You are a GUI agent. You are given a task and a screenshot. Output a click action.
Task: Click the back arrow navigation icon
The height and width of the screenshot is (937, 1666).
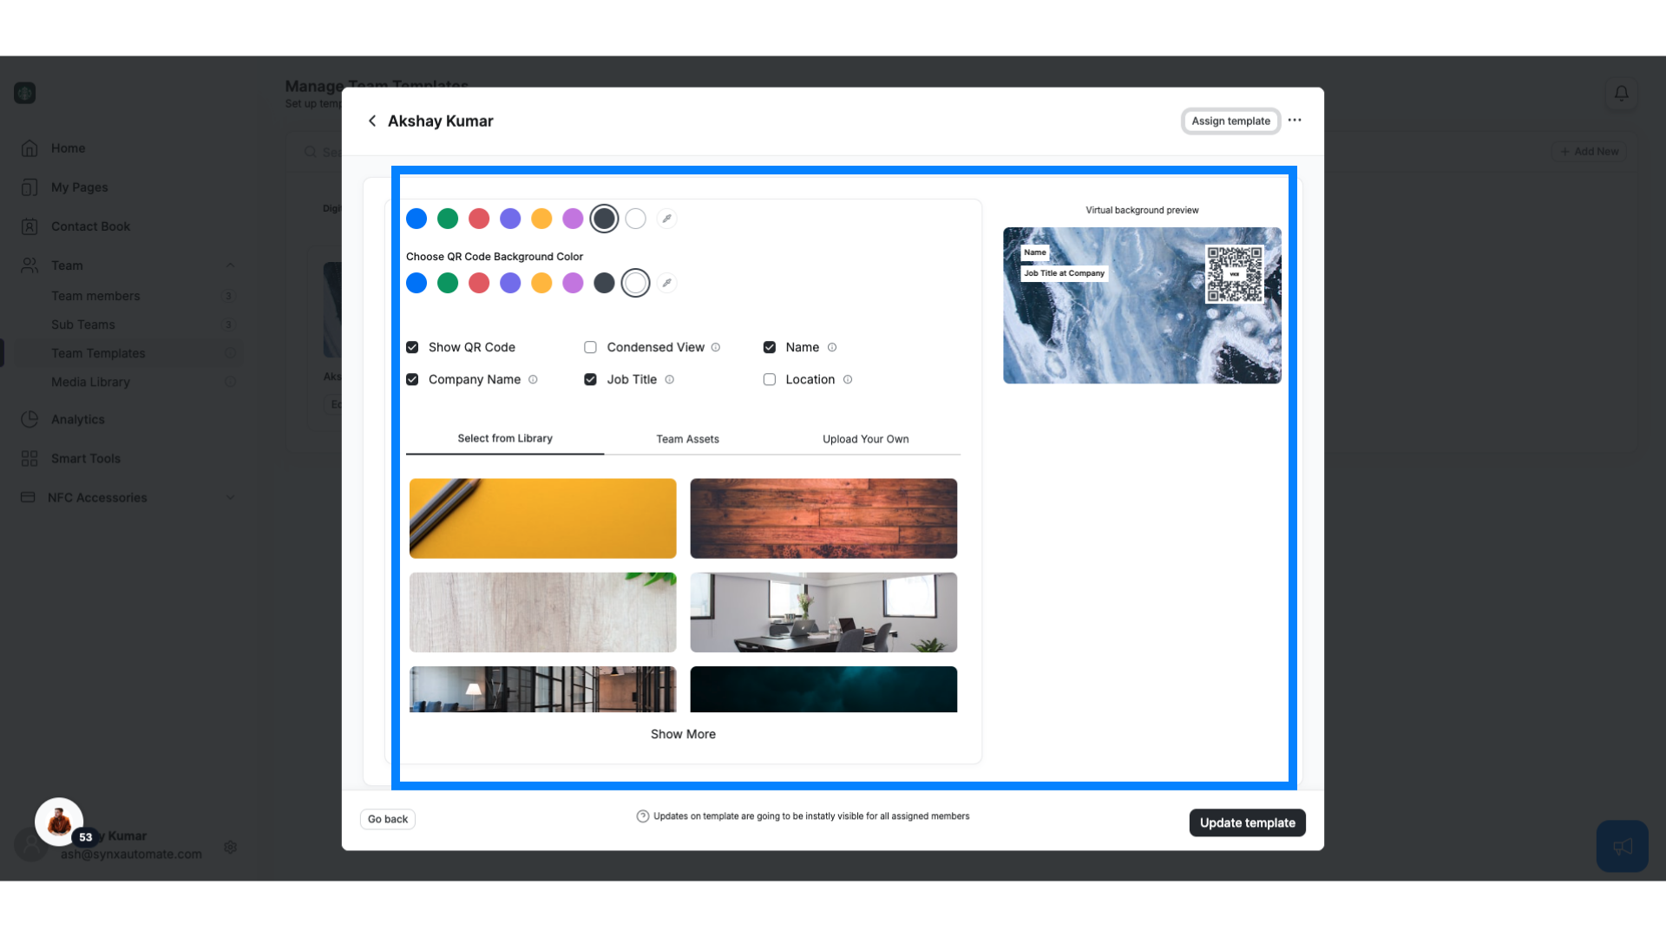click(x=372, y=120)
